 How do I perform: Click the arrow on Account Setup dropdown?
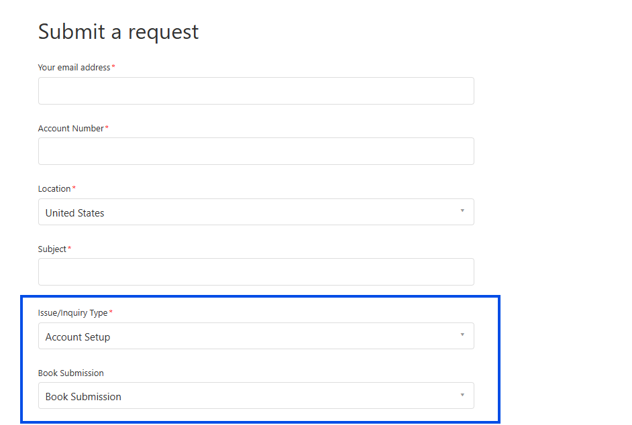[x=462, y=335]
